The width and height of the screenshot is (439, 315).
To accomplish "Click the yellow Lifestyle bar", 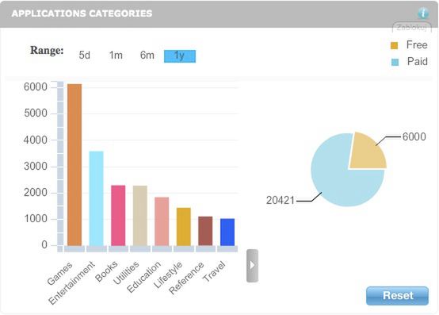I will pyautogui.click(x=184, y=227).
